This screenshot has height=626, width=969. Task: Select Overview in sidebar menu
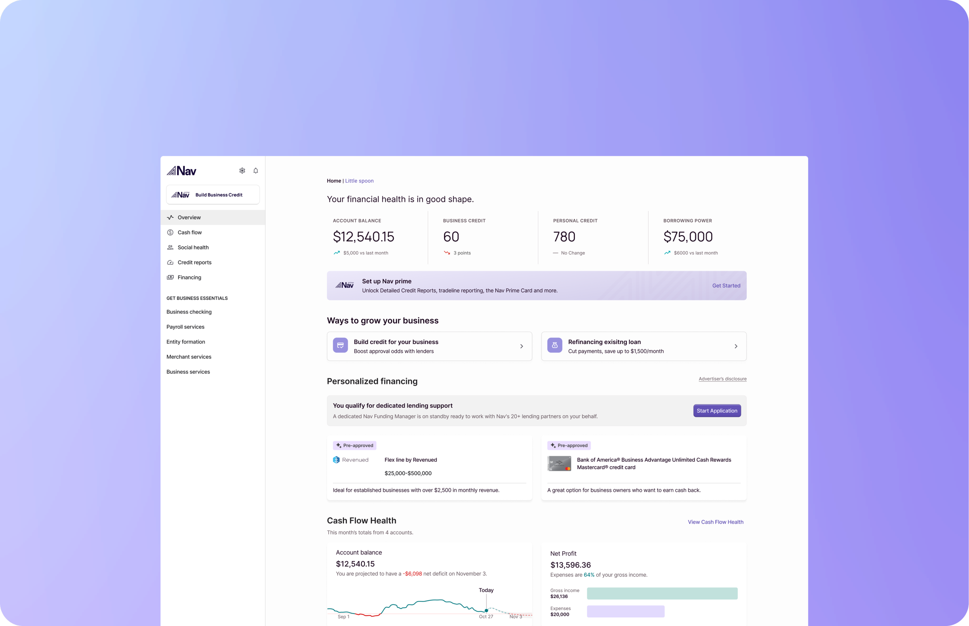pos(189,217)
